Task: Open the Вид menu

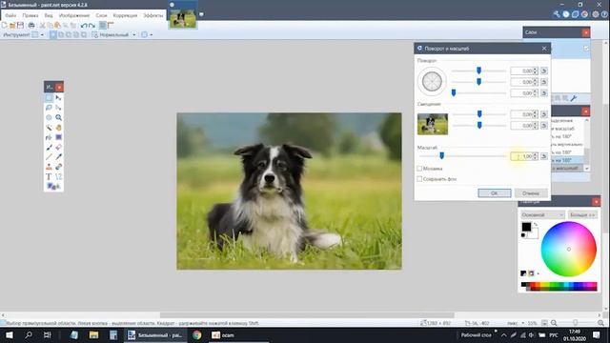Action: [49, 15]
